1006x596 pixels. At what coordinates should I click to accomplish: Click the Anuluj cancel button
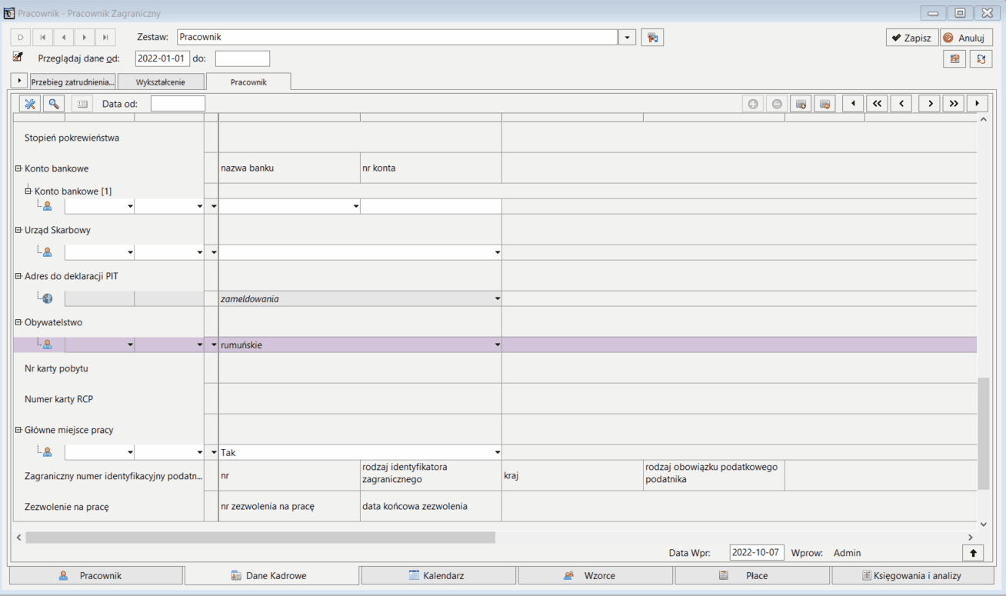[967, 38]
